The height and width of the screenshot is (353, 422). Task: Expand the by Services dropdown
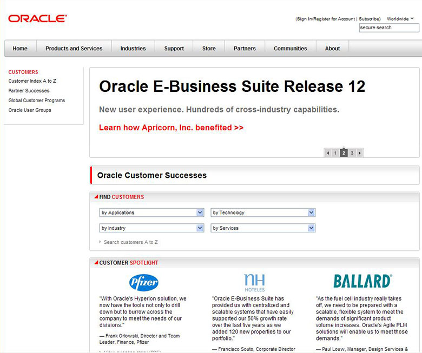262,228
